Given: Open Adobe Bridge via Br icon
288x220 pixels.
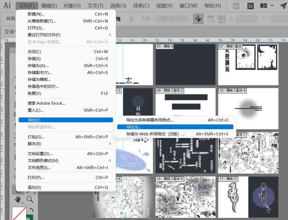Looking at the screenshot, I should tap(236, 6).
